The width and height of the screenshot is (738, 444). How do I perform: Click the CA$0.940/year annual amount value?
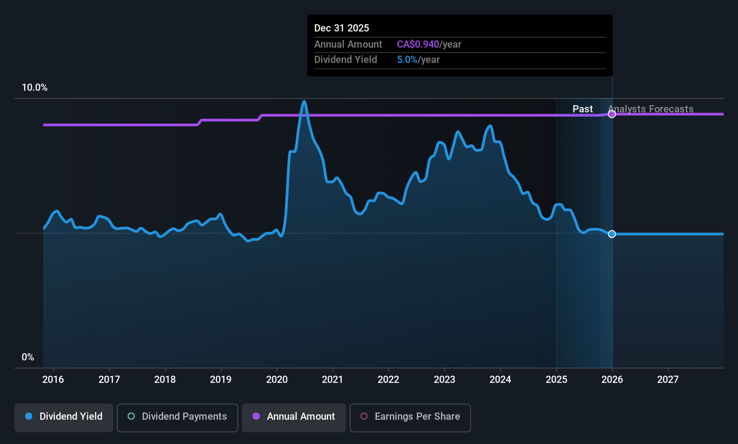coord(428,44)
